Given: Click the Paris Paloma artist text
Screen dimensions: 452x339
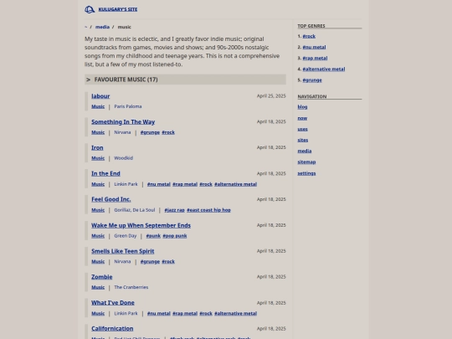Looking at the screenshot, I should coord(128,106).
